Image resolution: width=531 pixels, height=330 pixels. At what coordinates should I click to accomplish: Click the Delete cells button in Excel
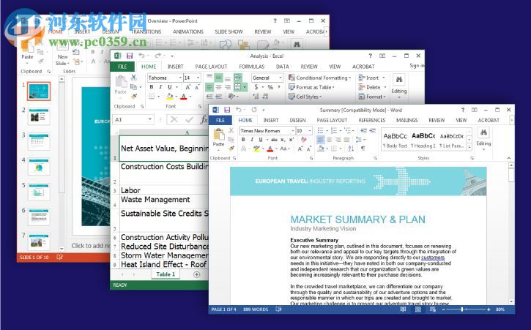(373, 87)
